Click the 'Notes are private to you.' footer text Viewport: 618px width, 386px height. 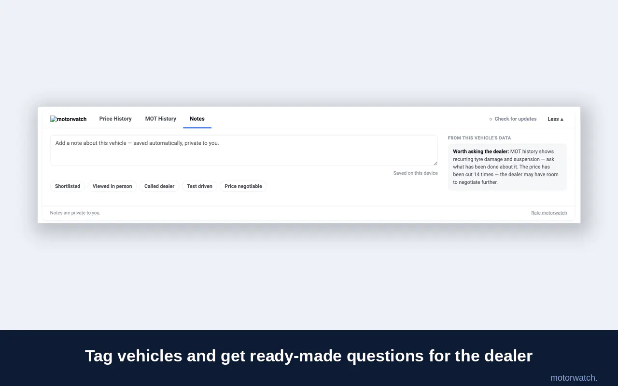[x=75, y=213]
